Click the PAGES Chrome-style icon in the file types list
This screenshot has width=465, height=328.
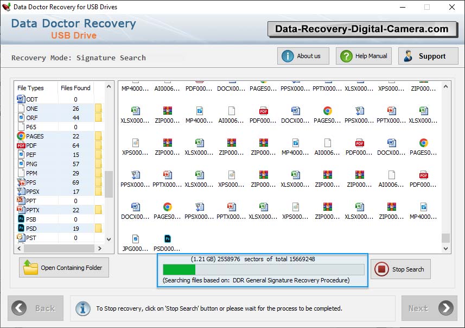21,136
